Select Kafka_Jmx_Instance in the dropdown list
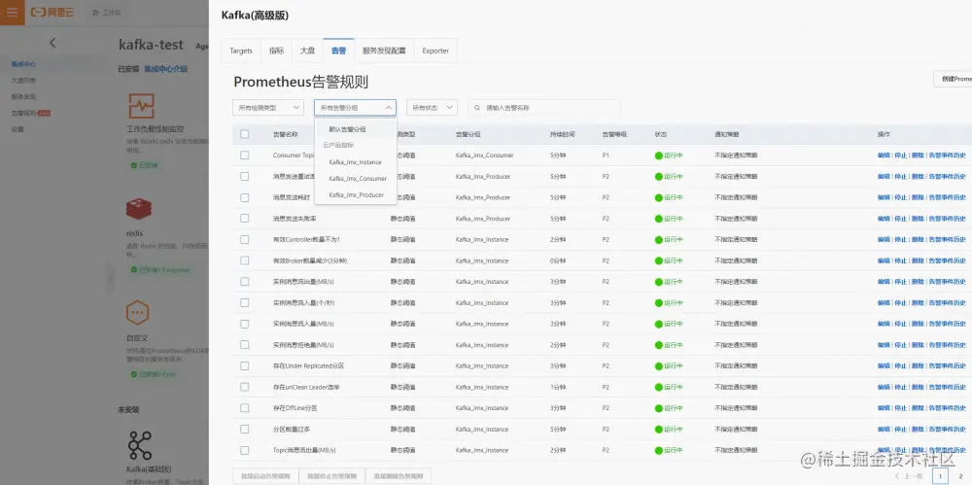This screenshot has height=485, width=972. (355, 162)
